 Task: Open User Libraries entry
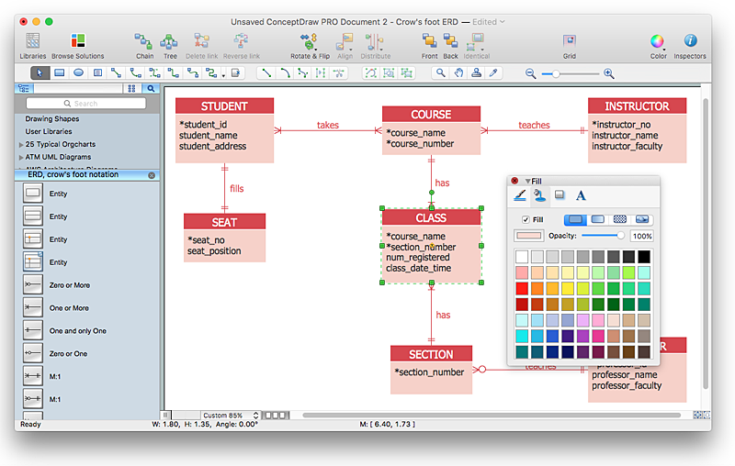[49, 132]
